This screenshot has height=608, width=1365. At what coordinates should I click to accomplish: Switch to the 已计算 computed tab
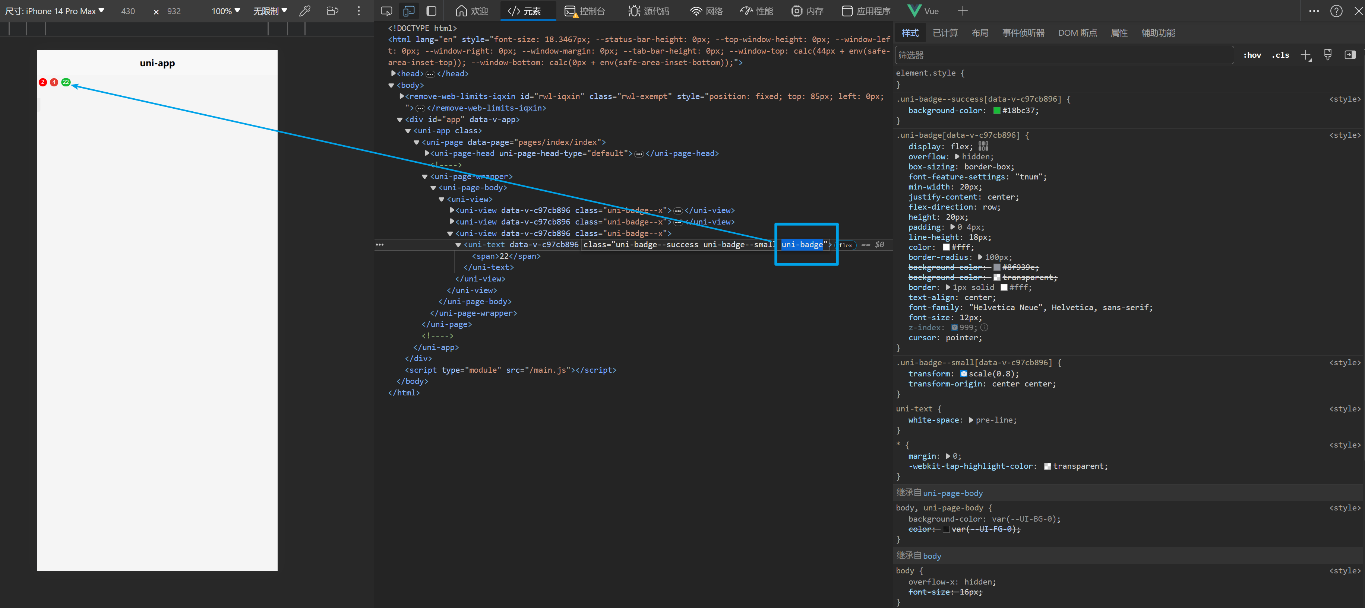tap(945, 33)
